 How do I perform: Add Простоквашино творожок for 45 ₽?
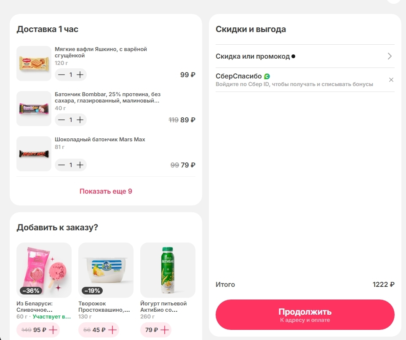pyautogui.click(x=112, y=330)
